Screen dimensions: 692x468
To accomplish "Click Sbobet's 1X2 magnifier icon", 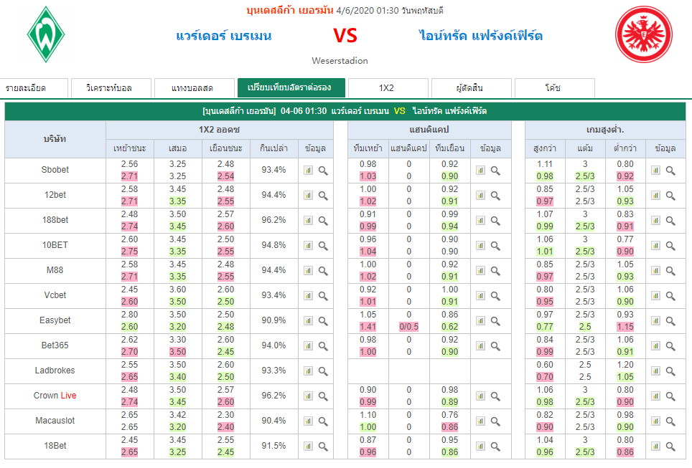I will 323,170.
